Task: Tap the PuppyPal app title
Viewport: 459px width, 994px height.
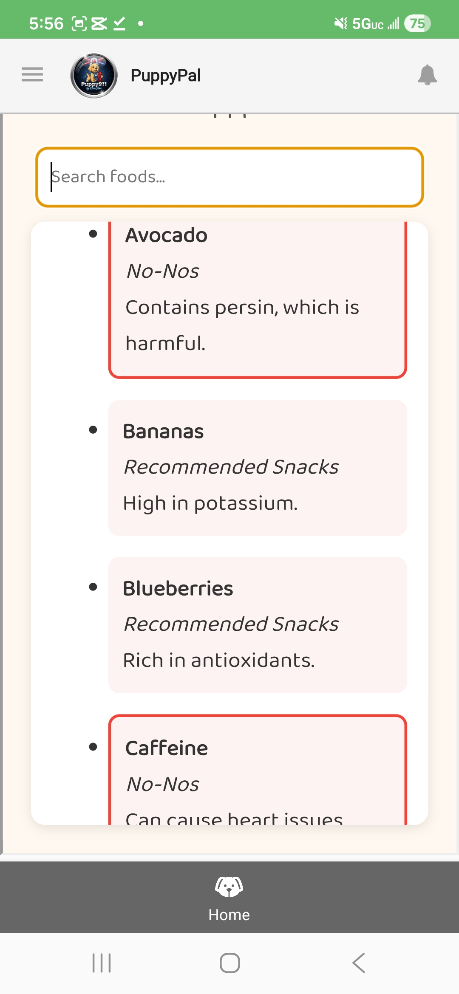Action: 166,76
